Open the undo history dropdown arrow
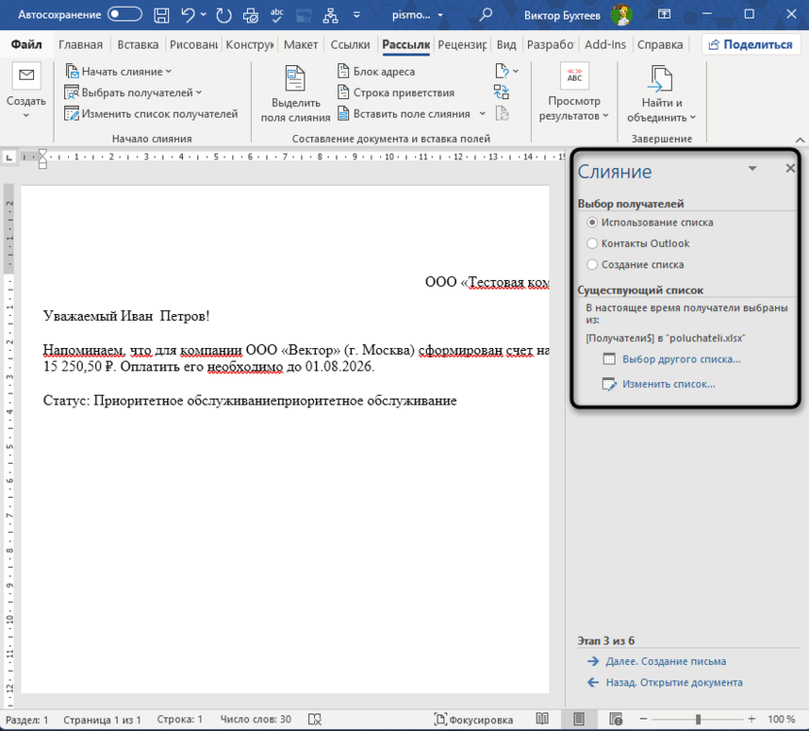Image resolution: width=809 pixels, height=731 pixels. [x=203, y=15]
